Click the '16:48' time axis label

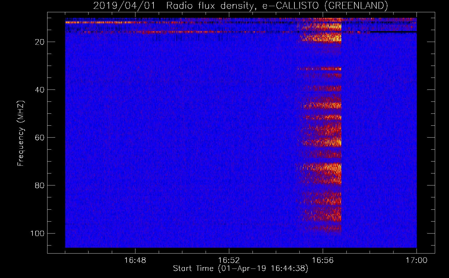coord(135,260)
